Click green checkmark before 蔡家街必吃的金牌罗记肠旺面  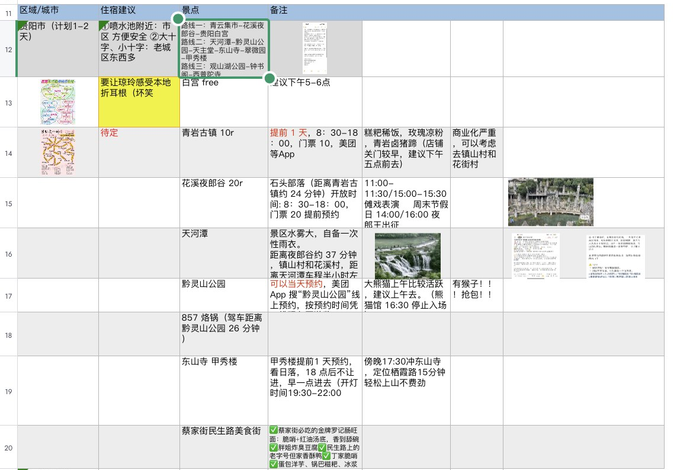coord(274,430)
